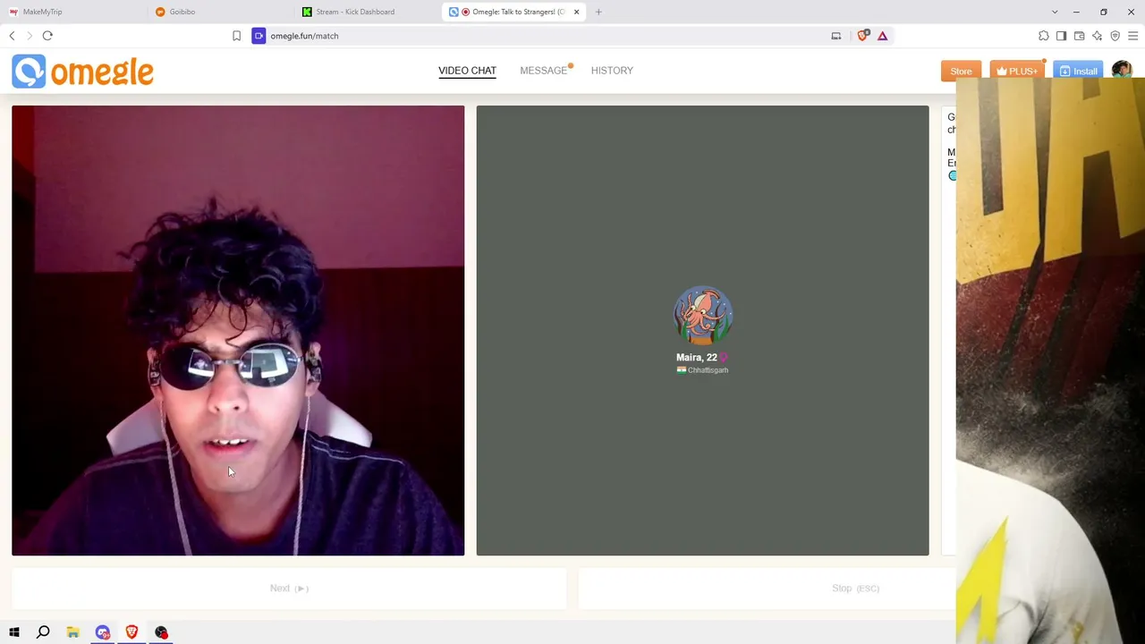Bookmark this page with the bookmark icon
The height and width of the screenshot is (644, 1145).
(236, 36)
